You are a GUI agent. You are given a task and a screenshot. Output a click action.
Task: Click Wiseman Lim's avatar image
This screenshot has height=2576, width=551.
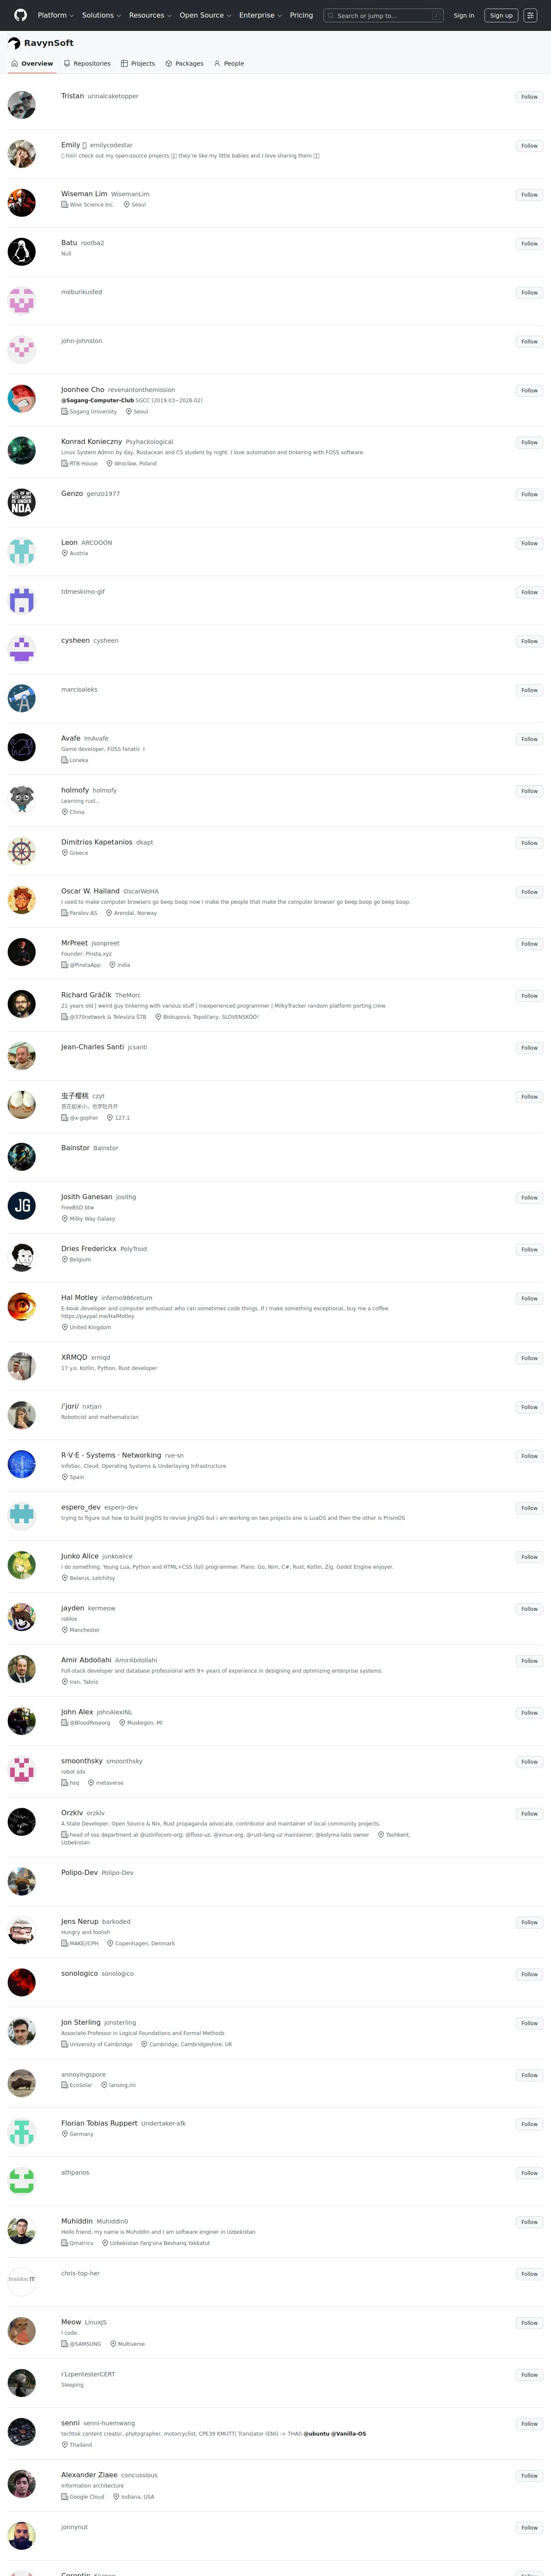[x=21, y=202]
